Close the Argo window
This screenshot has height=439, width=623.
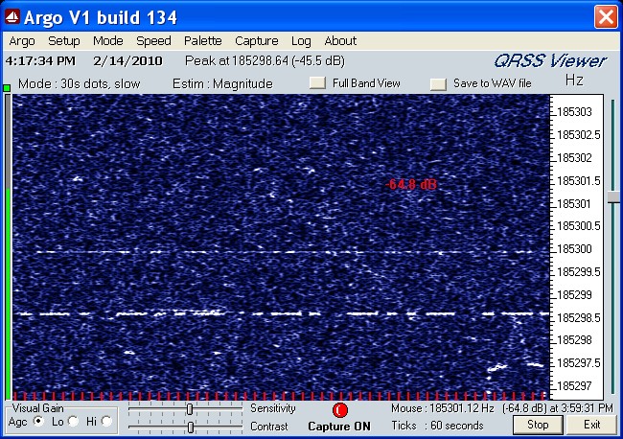606,17
